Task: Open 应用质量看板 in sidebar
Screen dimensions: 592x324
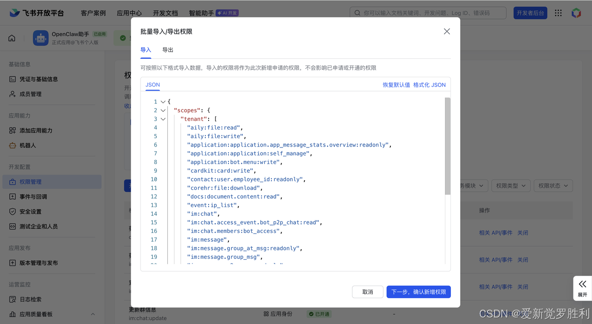Action: [x=36, y=314]
